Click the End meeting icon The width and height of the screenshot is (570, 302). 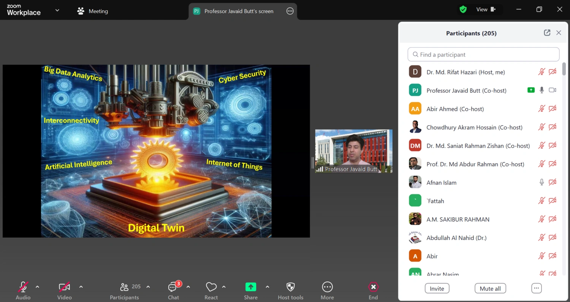point(373,287)
